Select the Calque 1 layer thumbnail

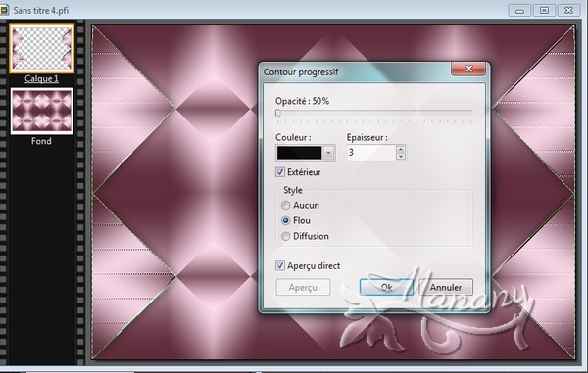point(41,49)
